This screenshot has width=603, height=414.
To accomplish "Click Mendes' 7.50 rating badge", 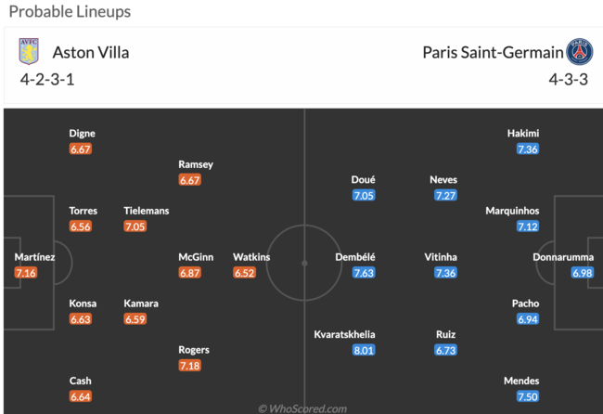I will pos(528,396).
